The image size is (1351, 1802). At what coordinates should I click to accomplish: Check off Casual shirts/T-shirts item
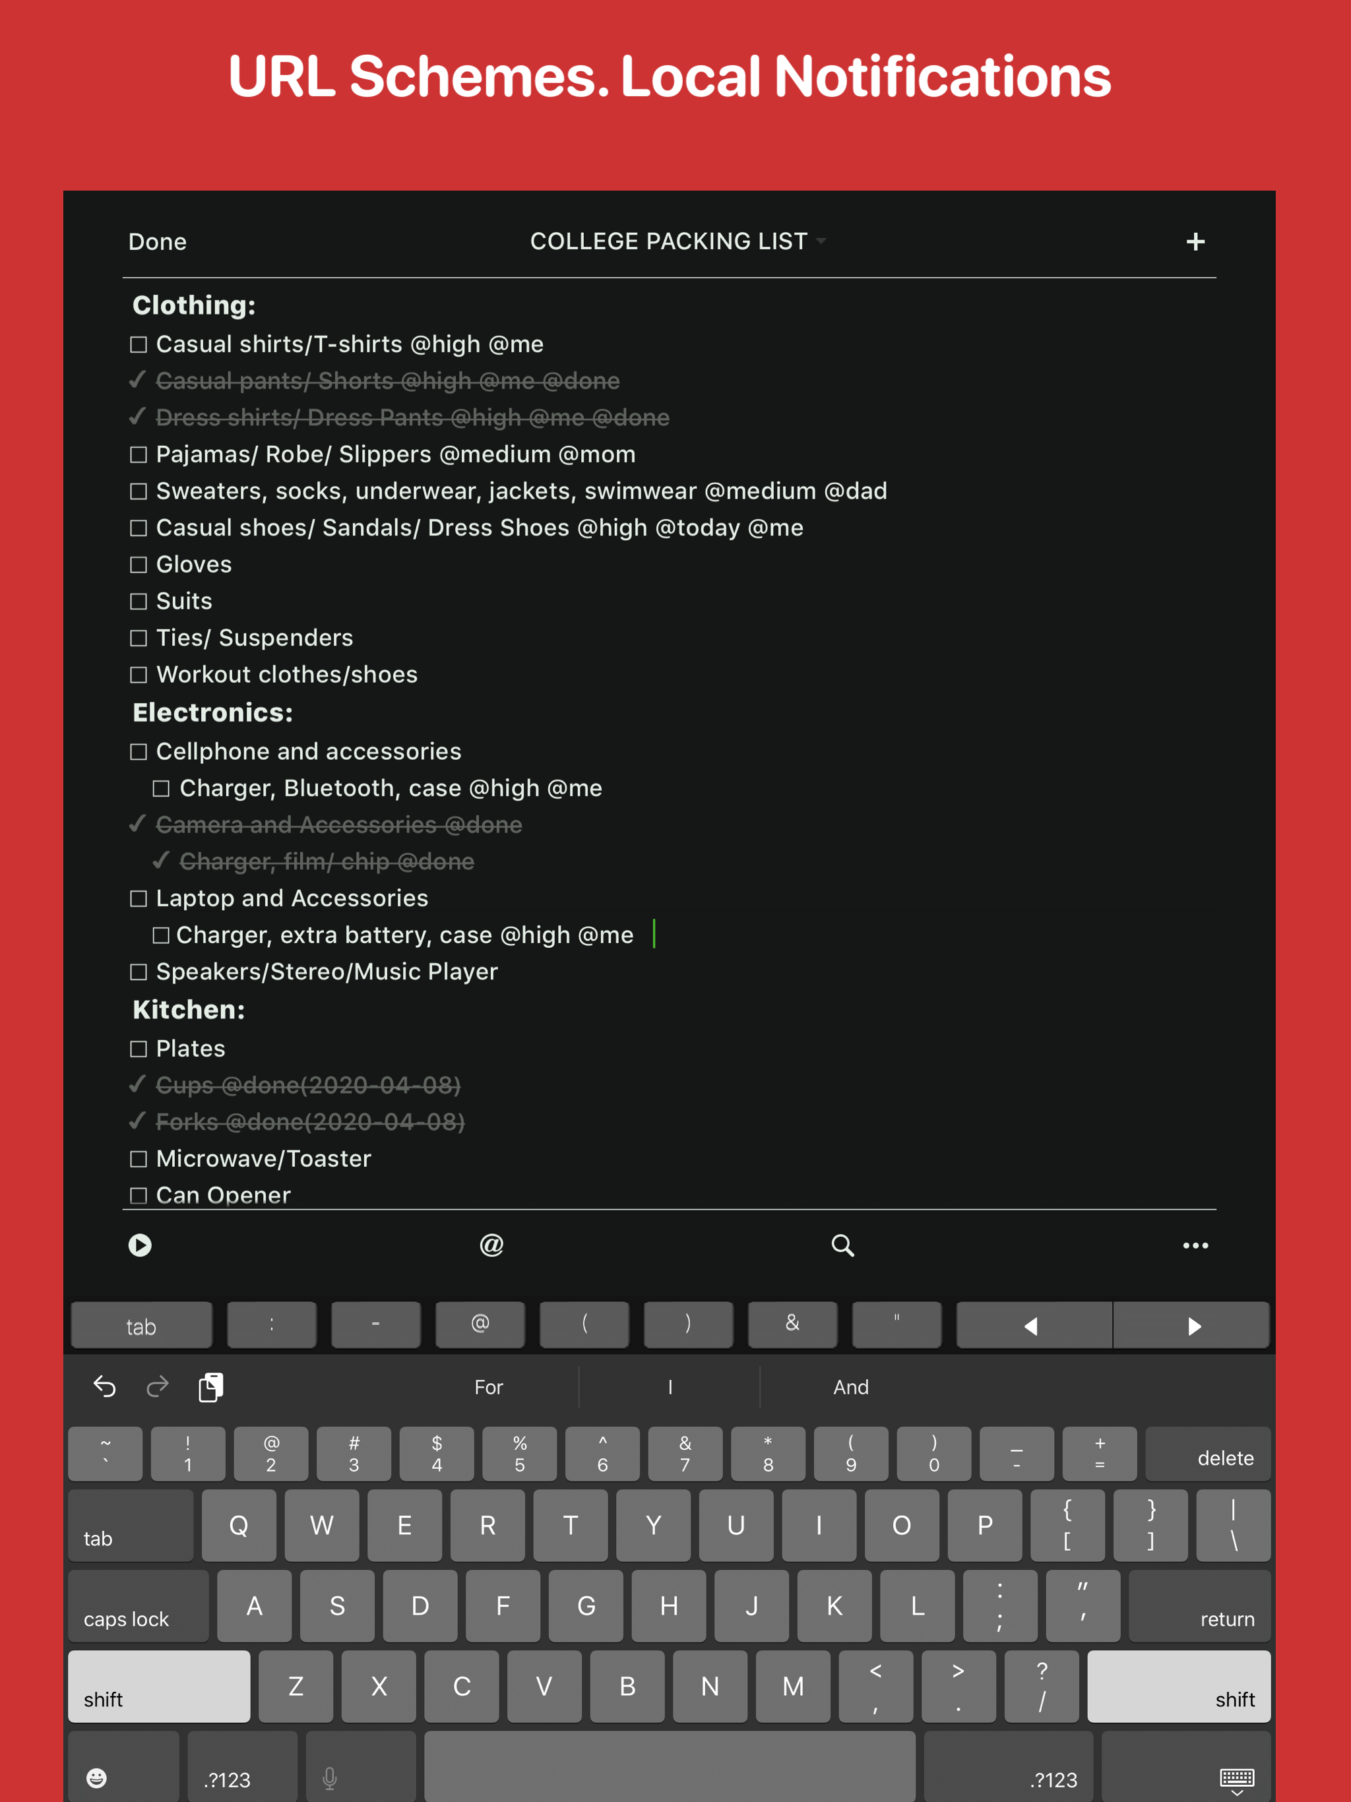point(139,344)
